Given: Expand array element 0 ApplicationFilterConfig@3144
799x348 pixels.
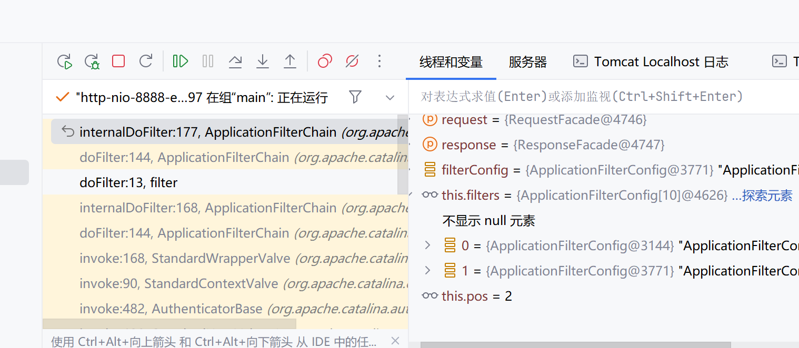Looking at the screenshot, I should point(427,245).
